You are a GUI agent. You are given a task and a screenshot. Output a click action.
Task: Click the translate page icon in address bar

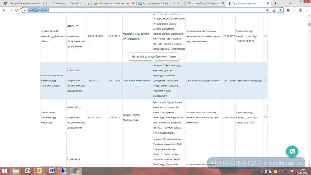(x=268, y=10)
